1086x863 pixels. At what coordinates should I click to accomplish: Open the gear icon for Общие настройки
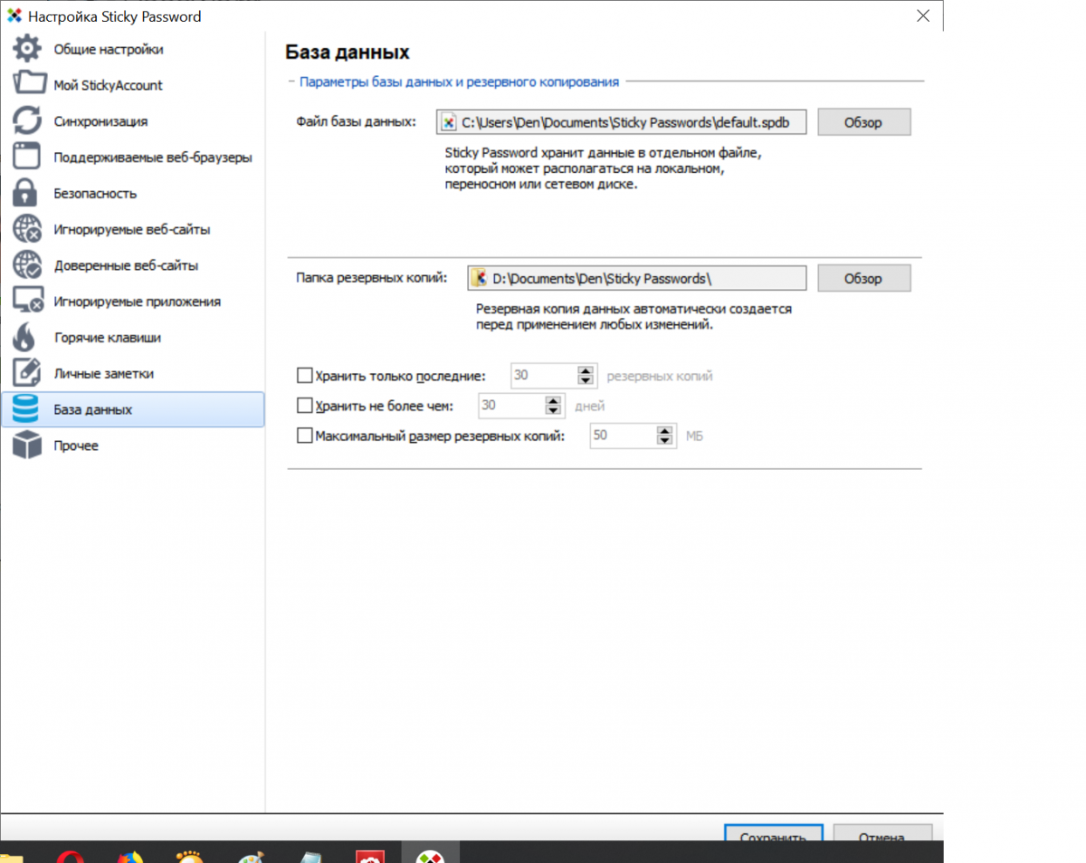[27, 49]
